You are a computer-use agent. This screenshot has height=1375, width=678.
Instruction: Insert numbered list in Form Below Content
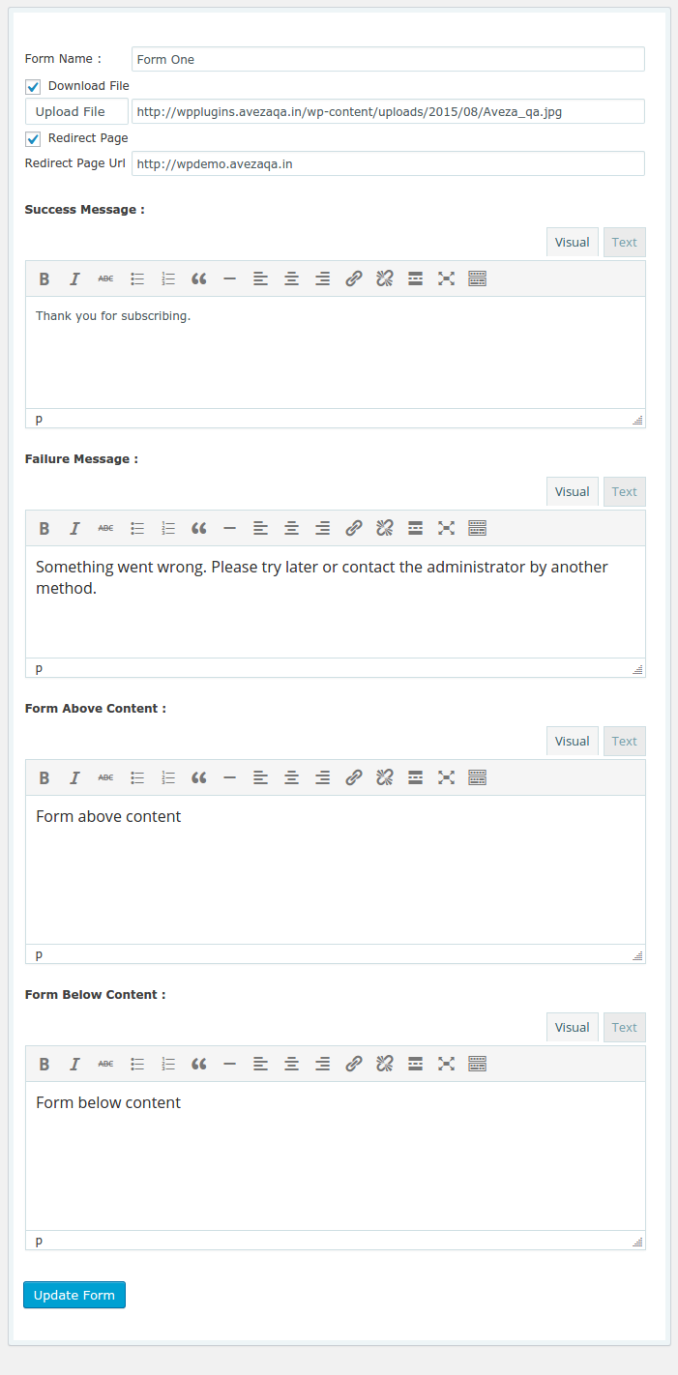click(168, 1064)
